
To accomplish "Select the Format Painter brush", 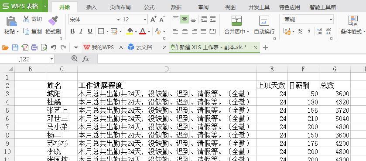I will pyautogui.click(x=53, y=20).
